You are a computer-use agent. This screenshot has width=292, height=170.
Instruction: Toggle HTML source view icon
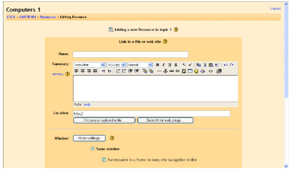coord(211,71)
